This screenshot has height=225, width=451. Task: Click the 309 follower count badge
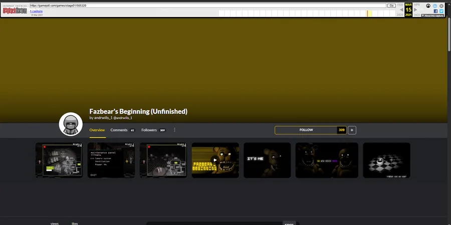(342, 130)
